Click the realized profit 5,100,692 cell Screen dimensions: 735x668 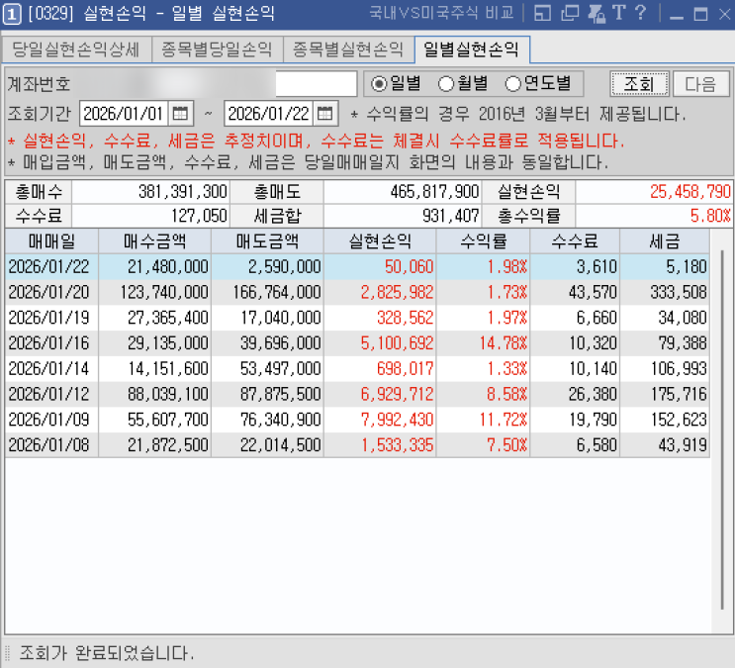tap(380, 343)
